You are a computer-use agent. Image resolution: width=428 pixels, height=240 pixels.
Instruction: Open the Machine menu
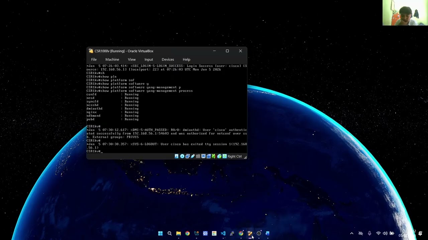[x=112, y=59]
